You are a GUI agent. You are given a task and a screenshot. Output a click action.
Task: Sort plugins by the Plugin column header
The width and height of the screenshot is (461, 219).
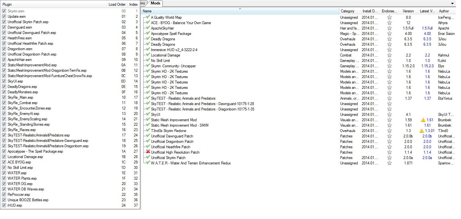point(53,4)
